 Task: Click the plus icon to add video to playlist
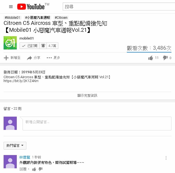pyautogui.click(x=6, y=58)
